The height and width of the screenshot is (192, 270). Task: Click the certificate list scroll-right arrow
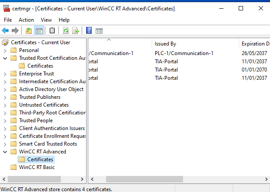point(266,179)
